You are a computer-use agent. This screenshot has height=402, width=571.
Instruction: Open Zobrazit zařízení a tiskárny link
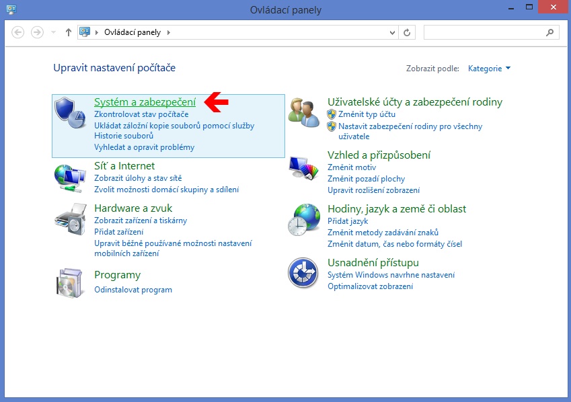pos(141,220)
